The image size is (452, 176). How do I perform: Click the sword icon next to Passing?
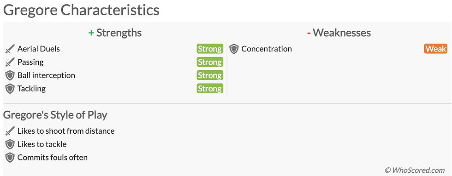click(10, 62)
